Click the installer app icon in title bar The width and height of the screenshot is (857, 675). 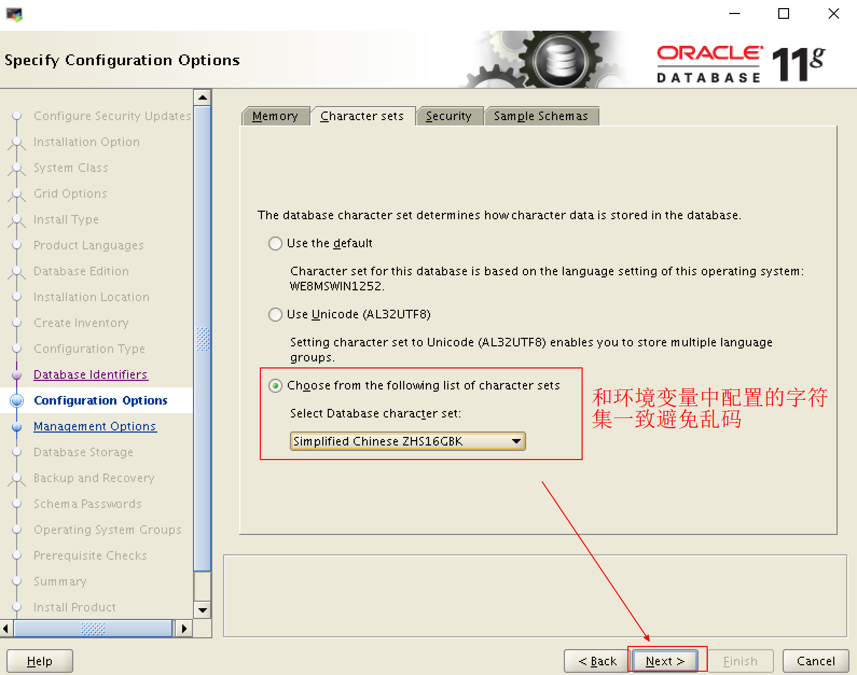pyautogui.click(x=15, y=15)
